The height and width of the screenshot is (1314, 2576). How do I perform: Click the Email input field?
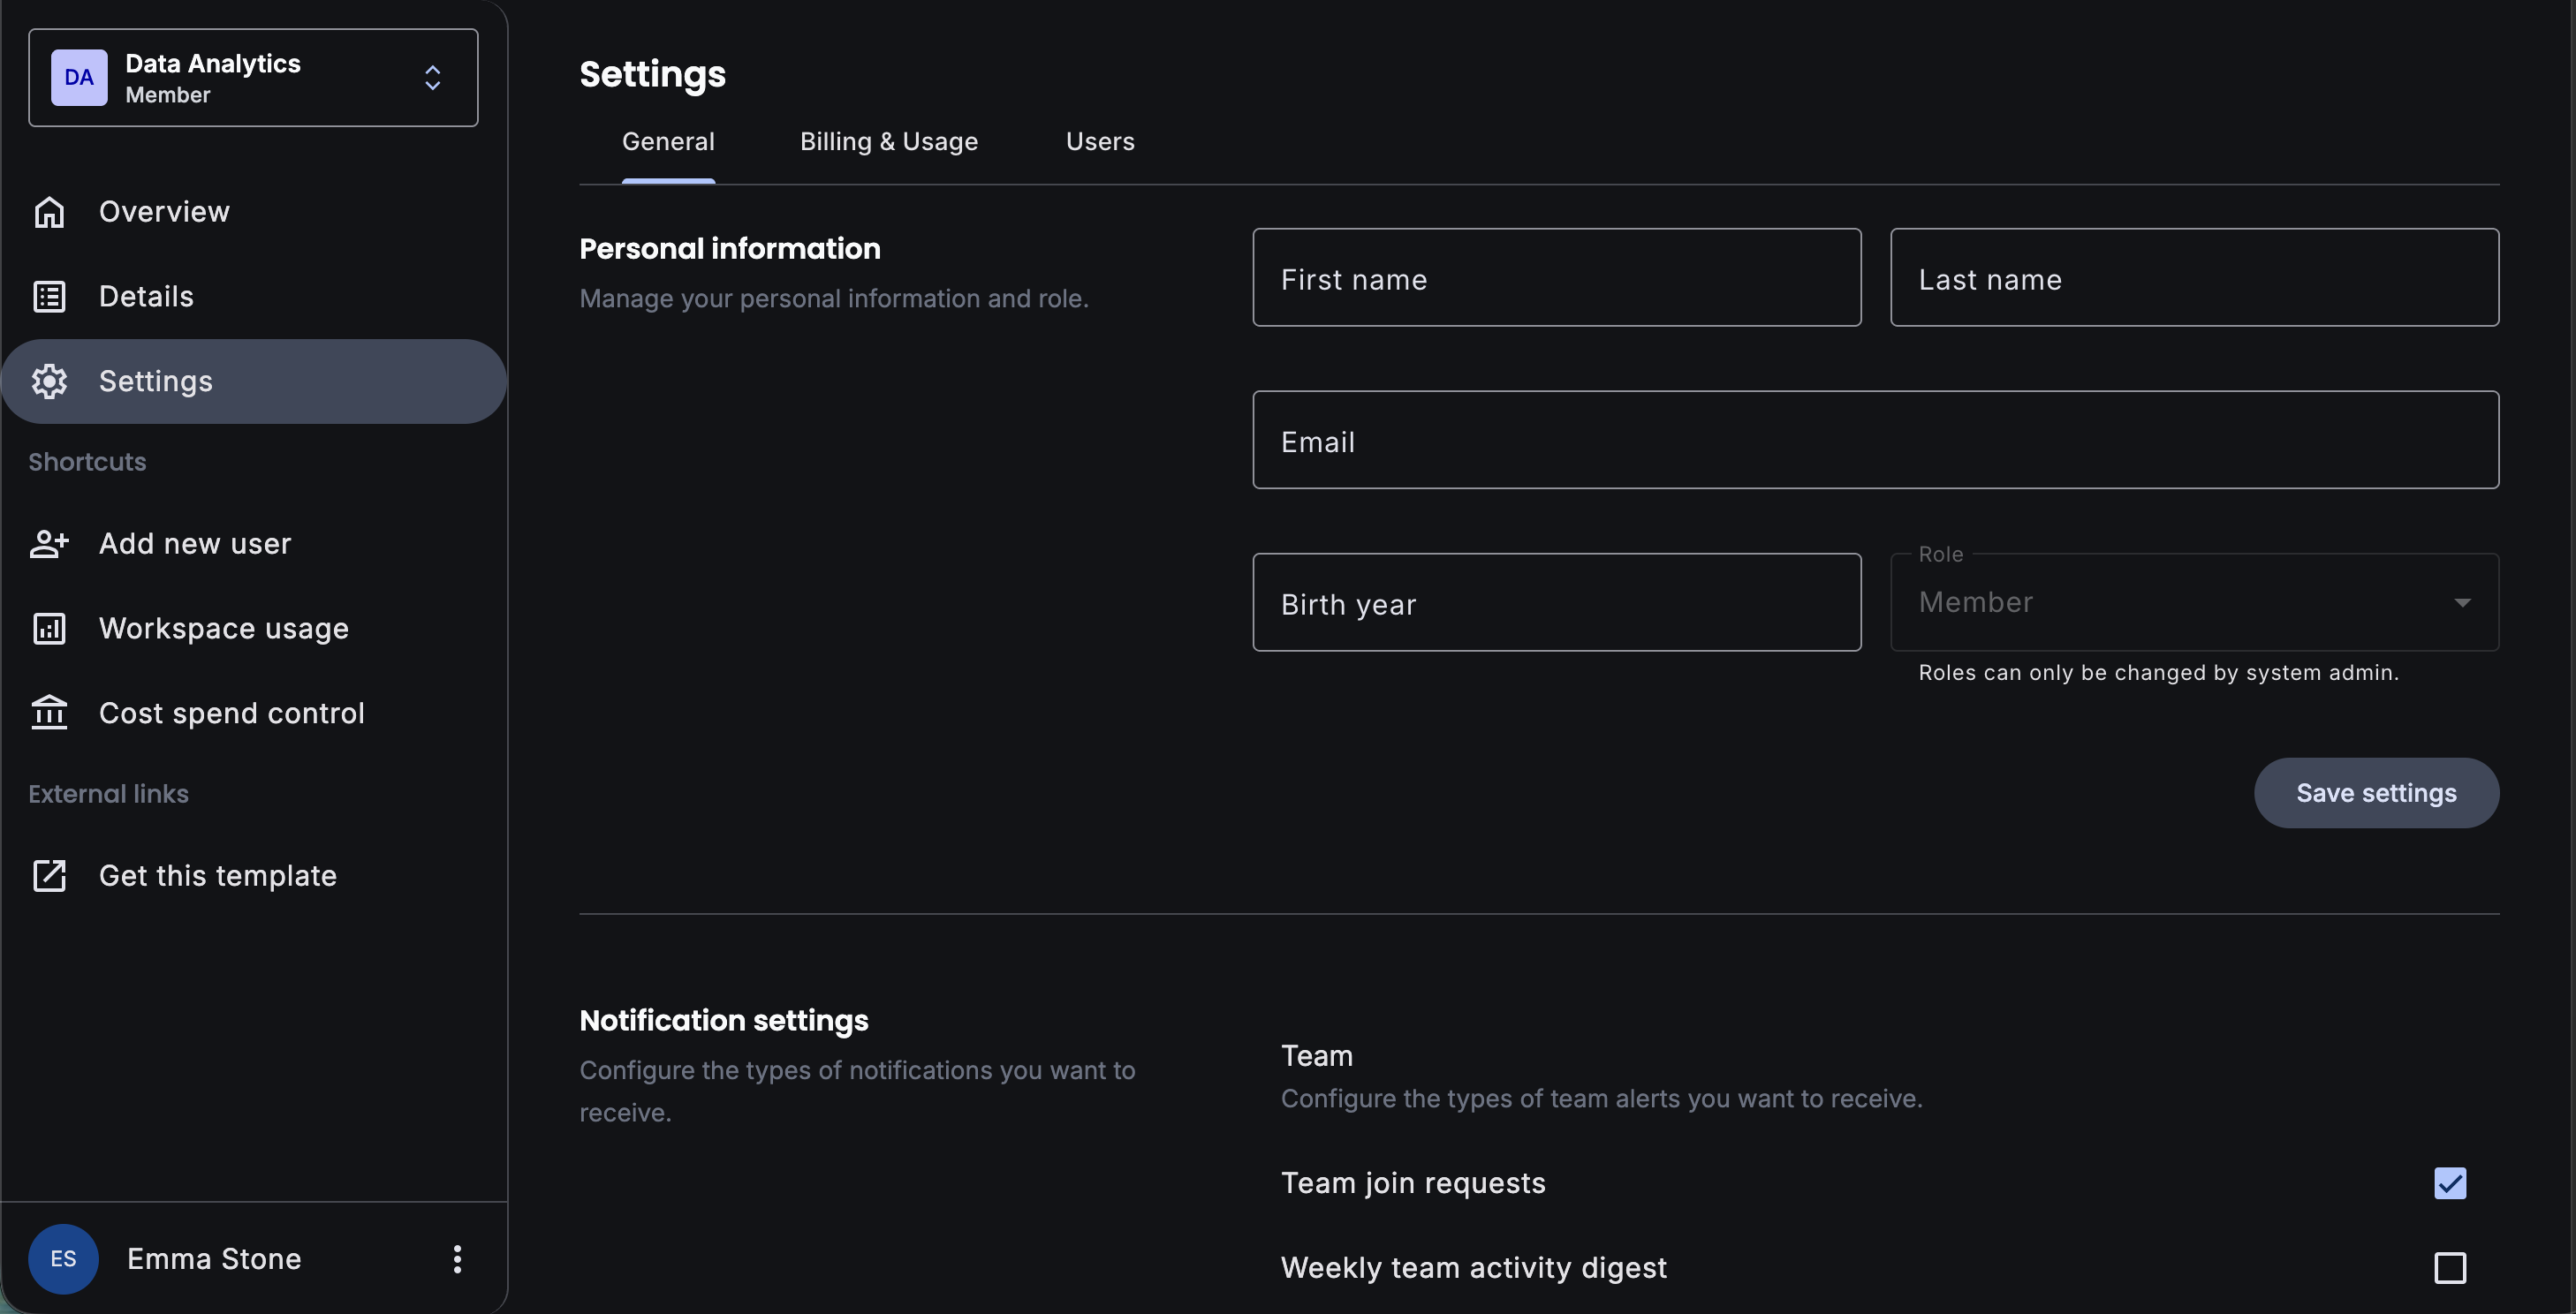pos(1875,441)
